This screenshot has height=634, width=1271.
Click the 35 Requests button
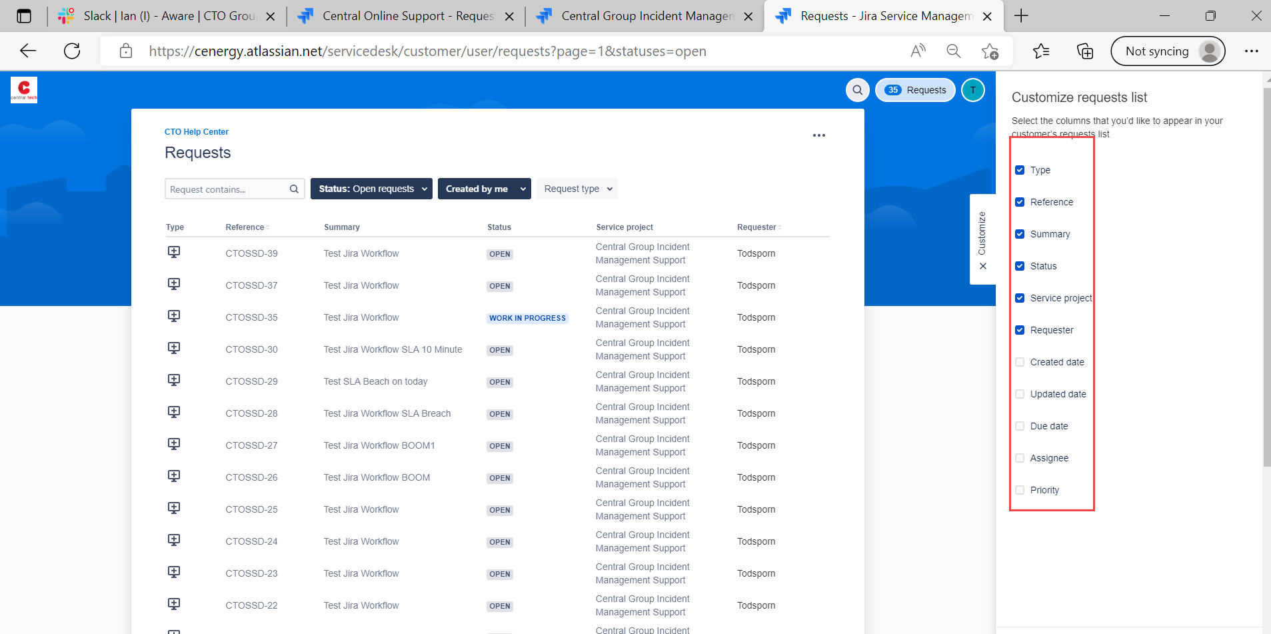tap(915, 89)
